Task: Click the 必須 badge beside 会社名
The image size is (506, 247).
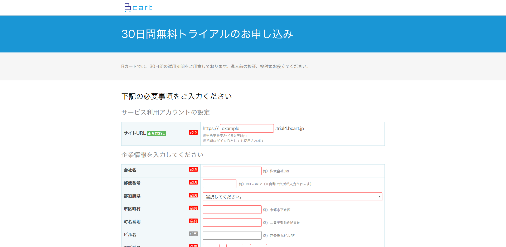Action: pos(193,169)
